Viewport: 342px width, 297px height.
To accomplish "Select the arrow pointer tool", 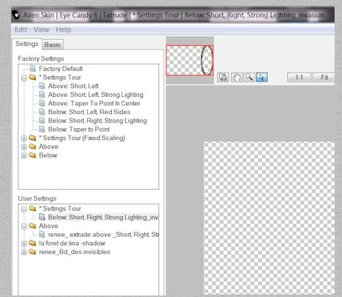I will (x=262, y=77).
